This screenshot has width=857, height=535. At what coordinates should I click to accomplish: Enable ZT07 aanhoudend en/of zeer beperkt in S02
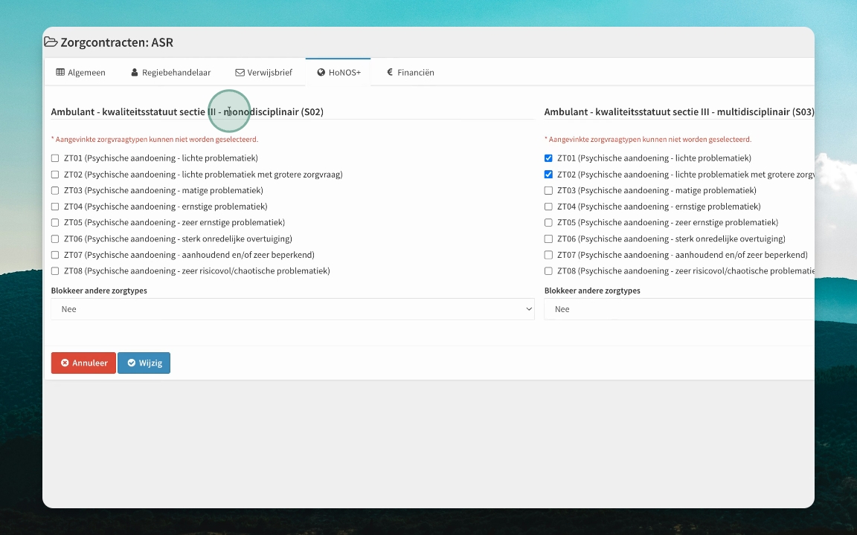(55, 255)
